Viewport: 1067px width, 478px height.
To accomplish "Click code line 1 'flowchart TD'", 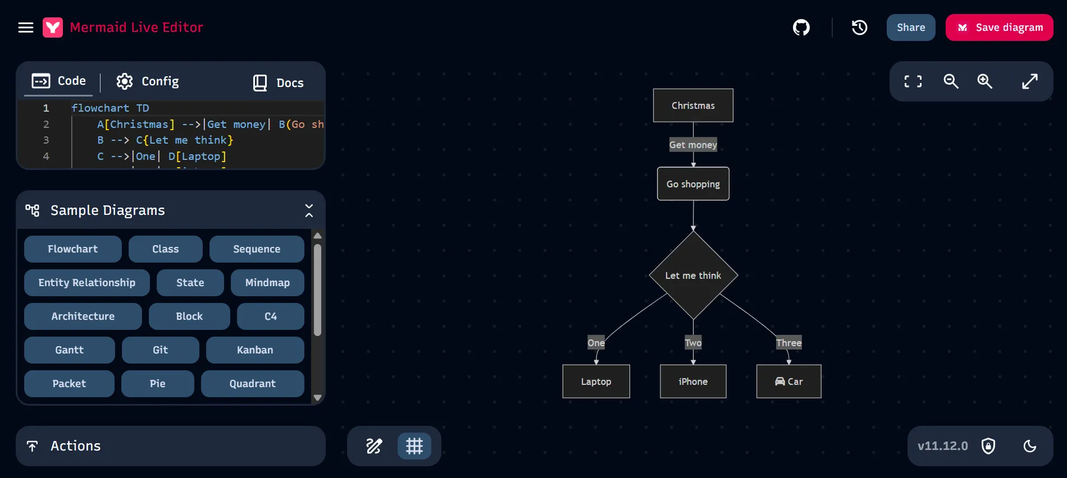I will [110, 108].
